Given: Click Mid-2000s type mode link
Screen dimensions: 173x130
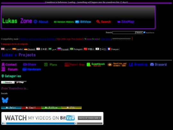Looking at the screenshot, I should 70,39.
